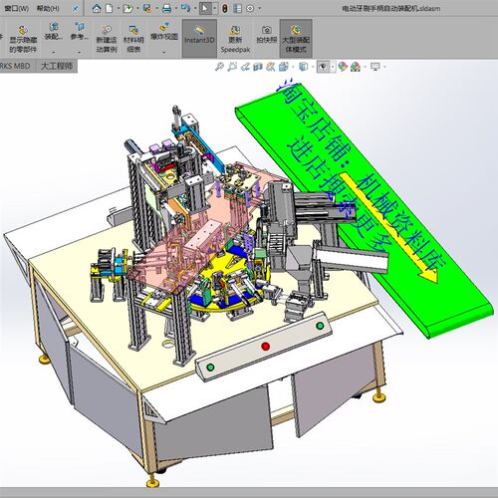Expand the 参考 dropdown arrow below its icon
The width and height of the screenshot is (498, 498).
point(79,52)
